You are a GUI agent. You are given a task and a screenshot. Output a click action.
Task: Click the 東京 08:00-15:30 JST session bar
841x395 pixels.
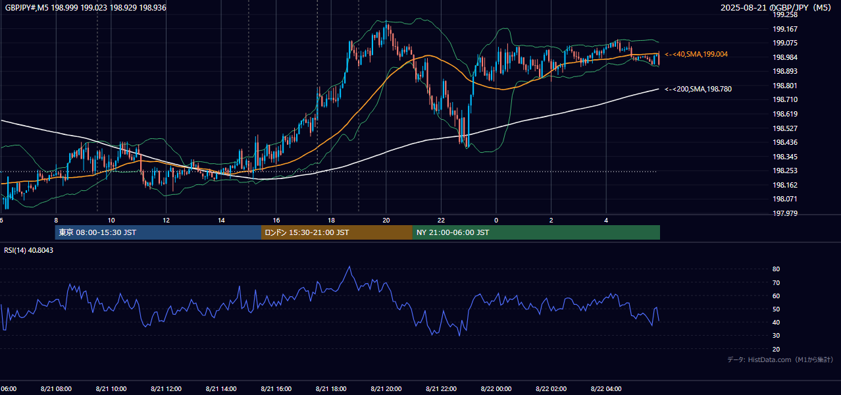(158, 232)
